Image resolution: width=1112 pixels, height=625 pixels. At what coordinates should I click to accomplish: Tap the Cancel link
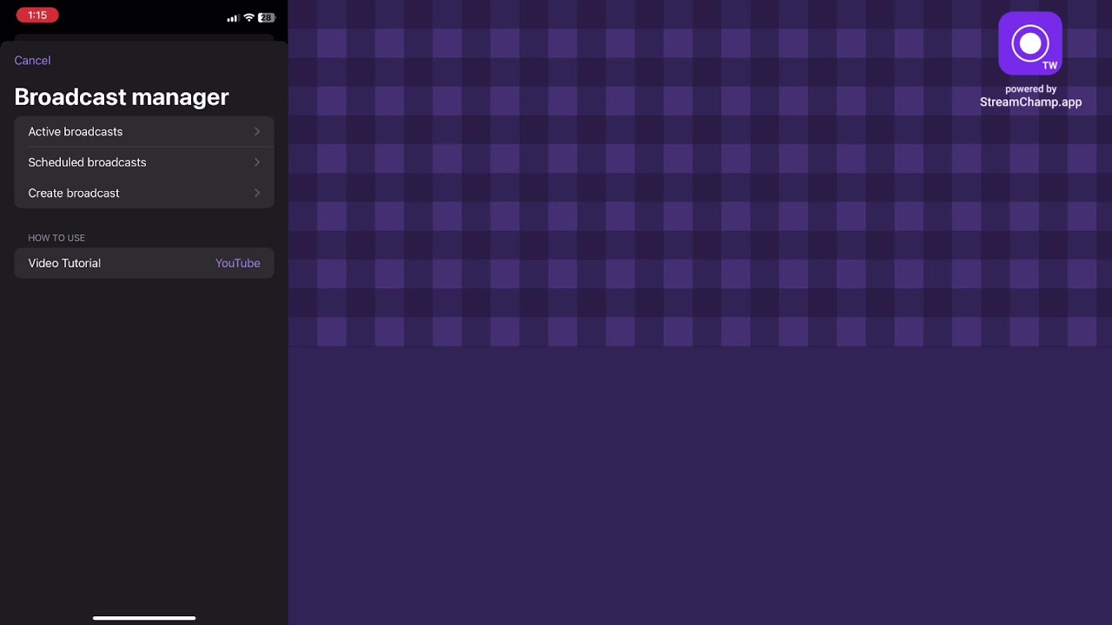32,61
